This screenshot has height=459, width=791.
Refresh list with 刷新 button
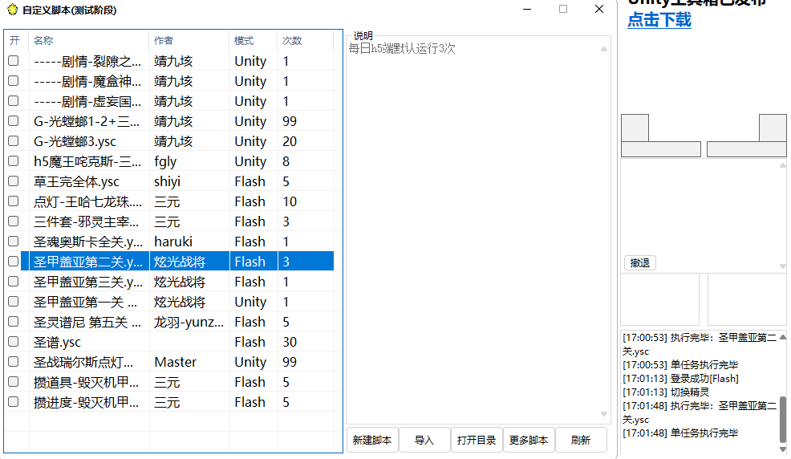pyautogui.click(x=581, y=441)
